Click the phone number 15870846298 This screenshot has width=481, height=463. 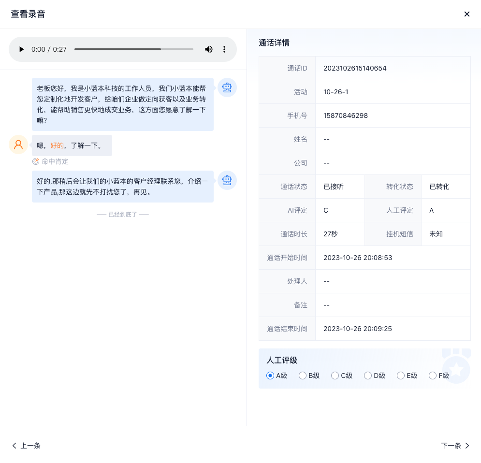click(346, 116)
